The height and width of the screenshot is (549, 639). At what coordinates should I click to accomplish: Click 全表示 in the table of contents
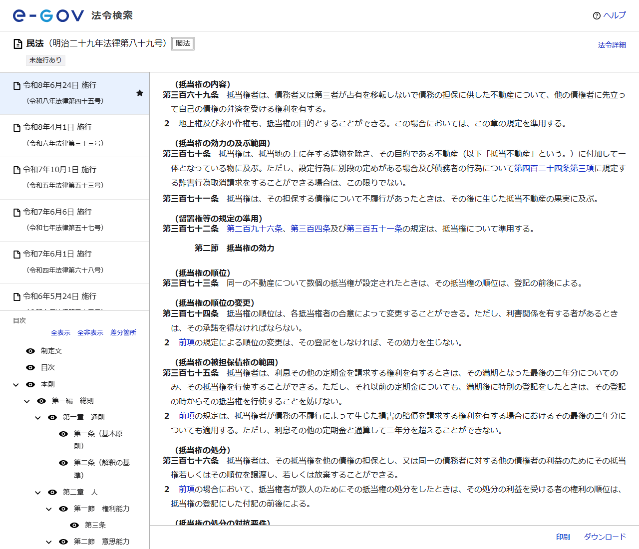[60, 332]
